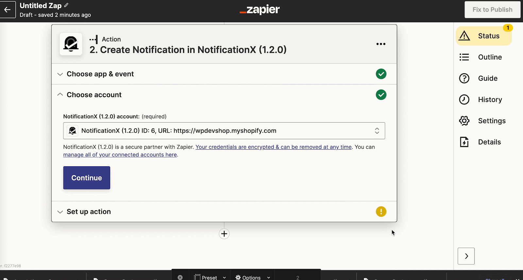This screenshot has width=523, height=280.
Task: Click the Continue button
Action: pos(87,178)
